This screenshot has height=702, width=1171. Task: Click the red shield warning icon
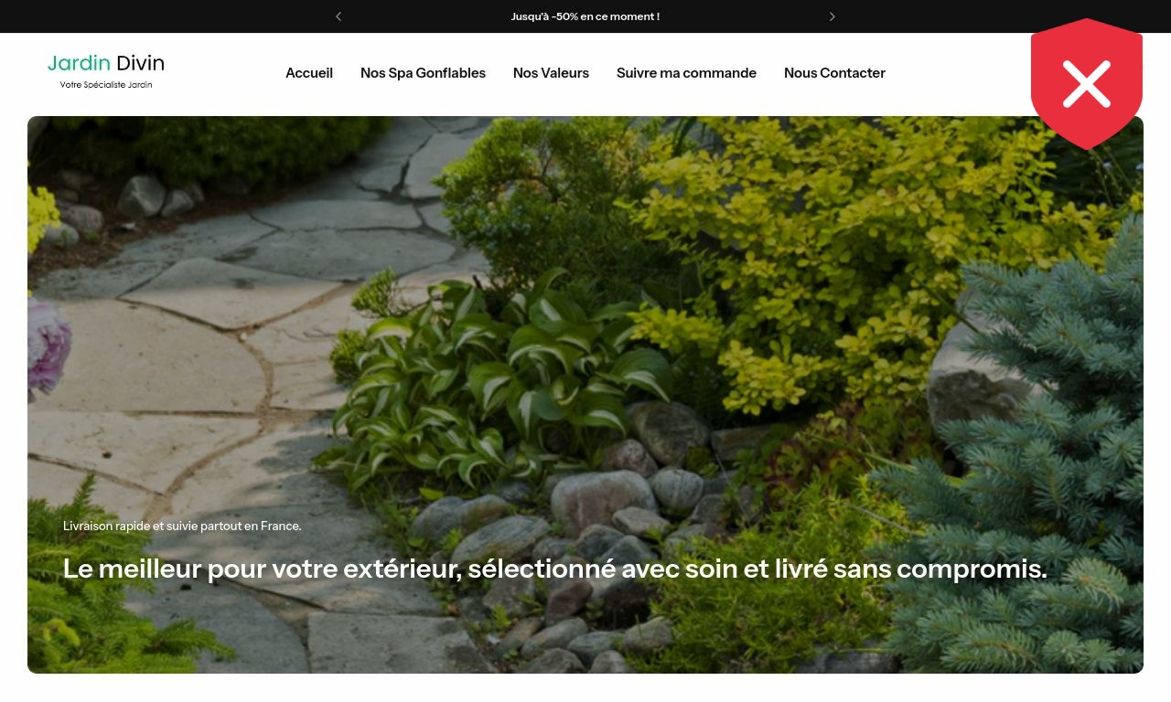[1087, 84]
